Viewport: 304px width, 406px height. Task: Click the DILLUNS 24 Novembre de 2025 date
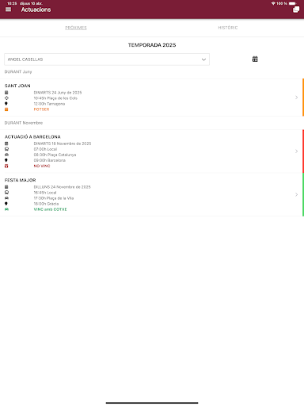point(62,187)
